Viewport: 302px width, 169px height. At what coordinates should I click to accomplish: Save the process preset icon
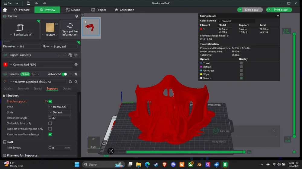pyautogui.click(x=70, y=82)
